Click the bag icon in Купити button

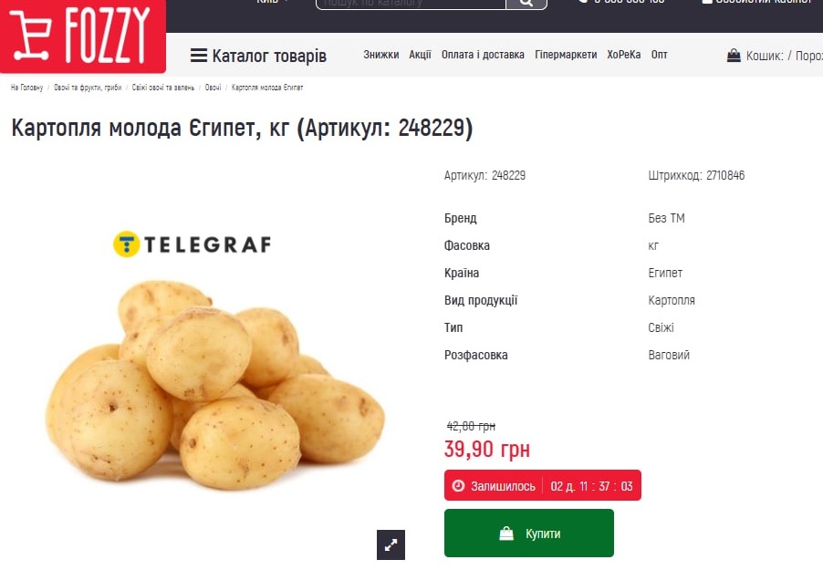coord(506,534)
